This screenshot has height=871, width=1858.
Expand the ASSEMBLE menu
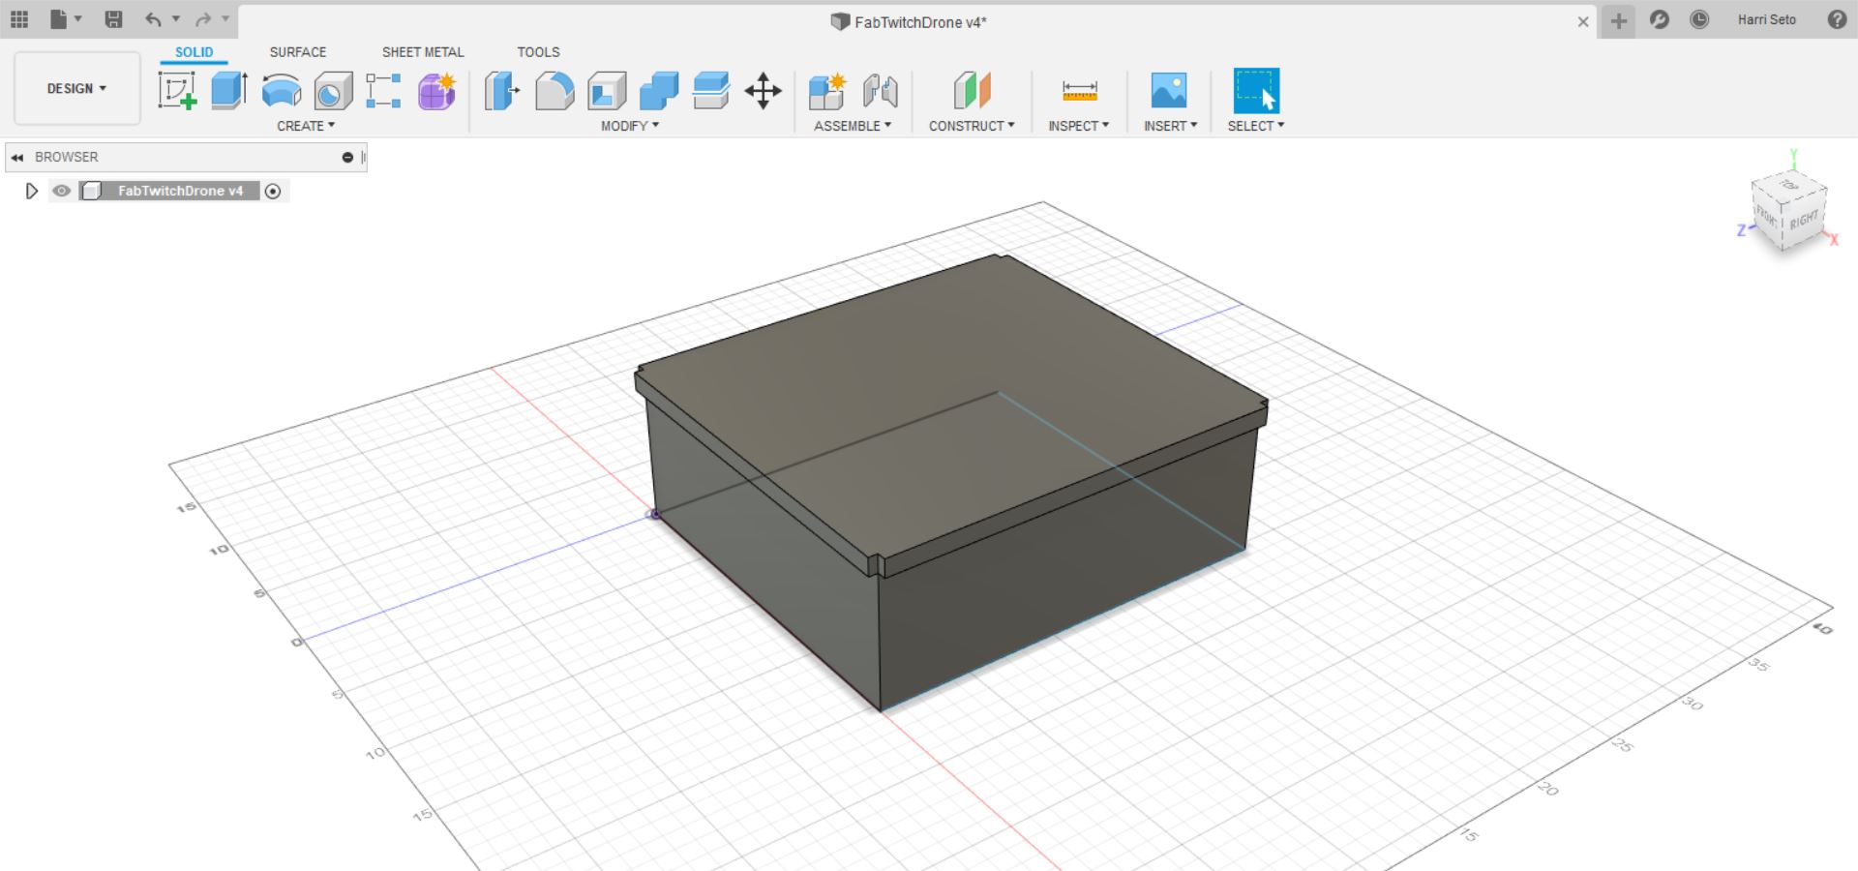(853, 126)
